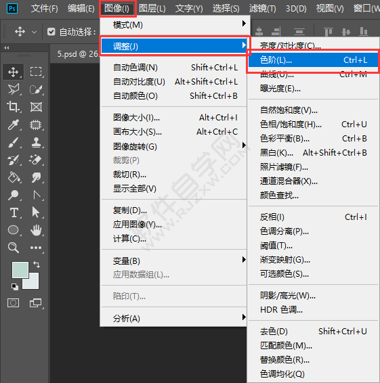This screenshot has width=380, height=383.
Task: Click distribute vertical centers icon
Action: pyautogui.click(x=299, y=32)
